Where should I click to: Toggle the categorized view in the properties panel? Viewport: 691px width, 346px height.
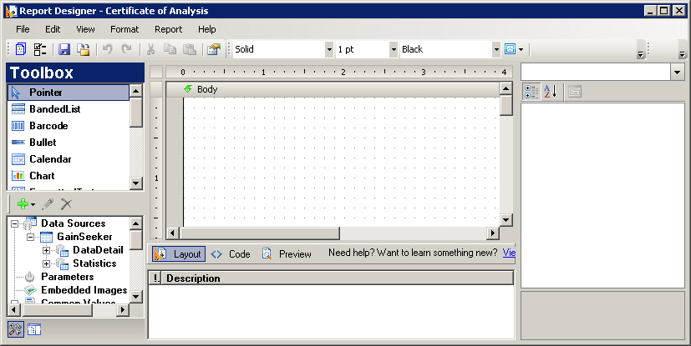pyautogui.click(x=531, y=92)
